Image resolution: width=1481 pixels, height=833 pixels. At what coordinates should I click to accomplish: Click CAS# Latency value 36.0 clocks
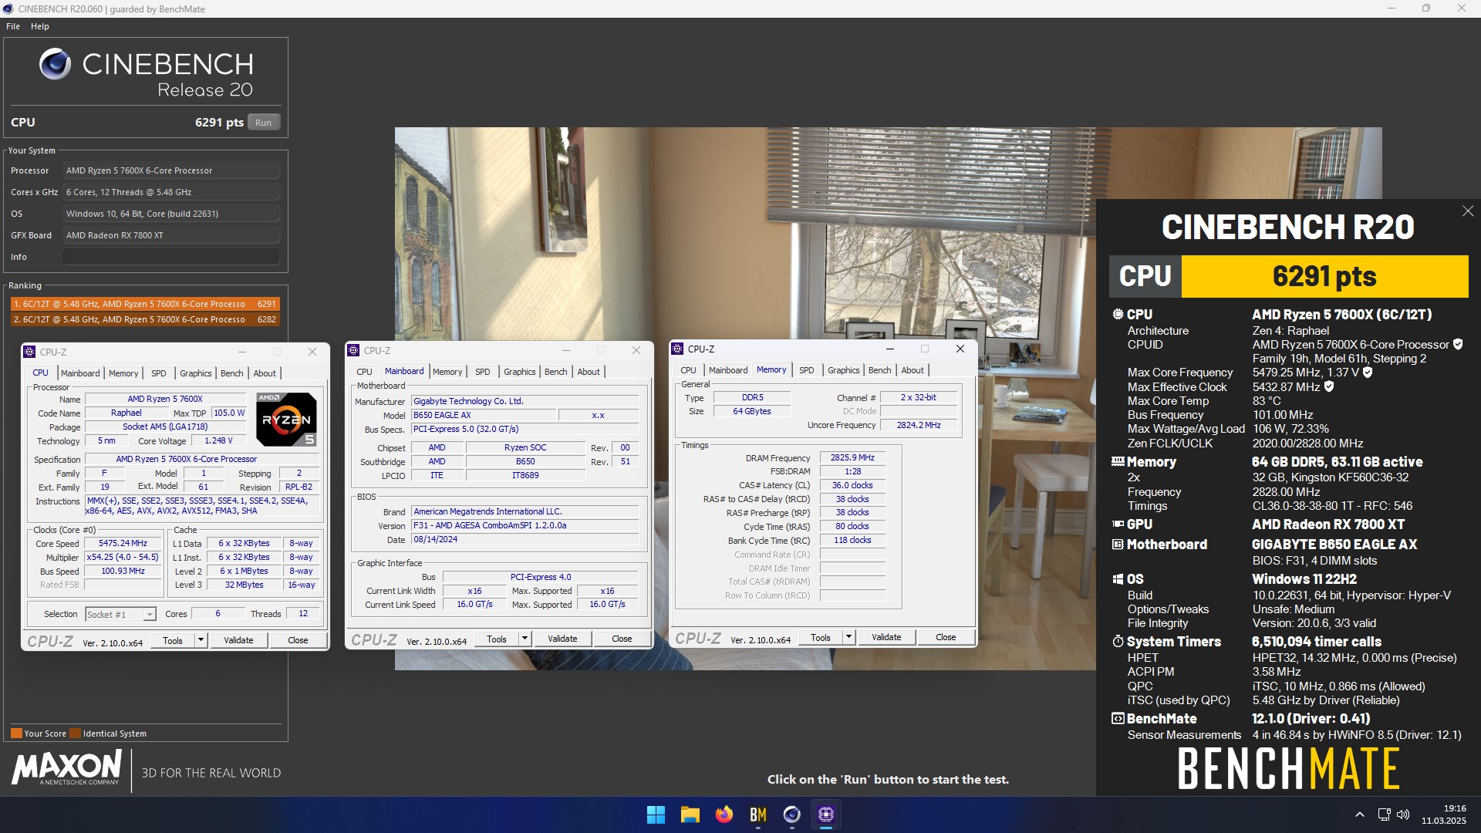click(x=852, y=485)
